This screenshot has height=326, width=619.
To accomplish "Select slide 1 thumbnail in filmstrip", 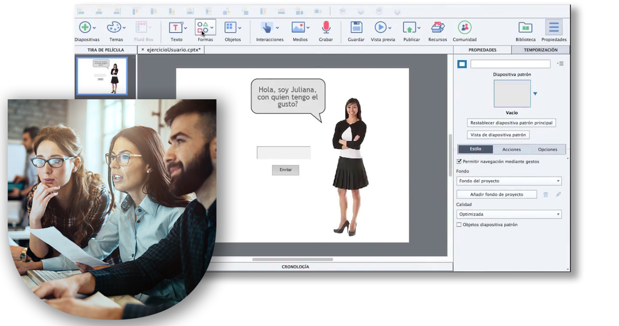I will click(102, 76).
